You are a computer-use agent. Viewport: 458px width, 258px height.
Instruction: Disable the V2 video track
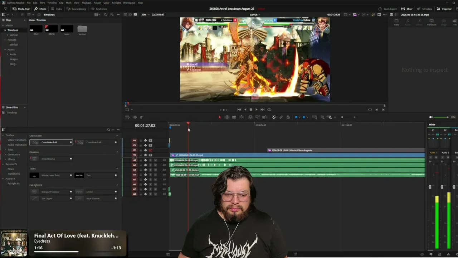coord(150,150)
